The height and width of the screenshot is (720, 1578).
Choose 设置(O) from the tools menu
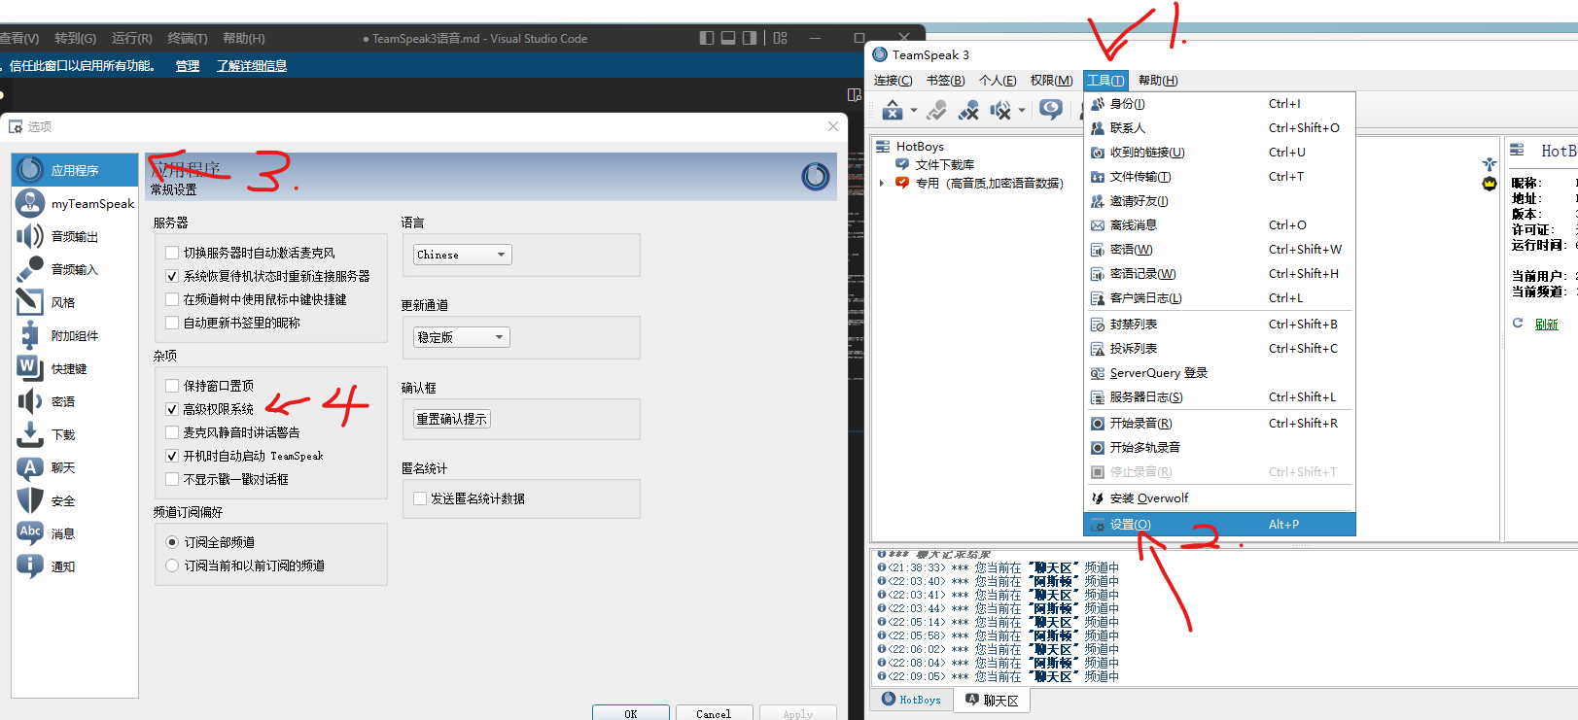click(1130, 525)
